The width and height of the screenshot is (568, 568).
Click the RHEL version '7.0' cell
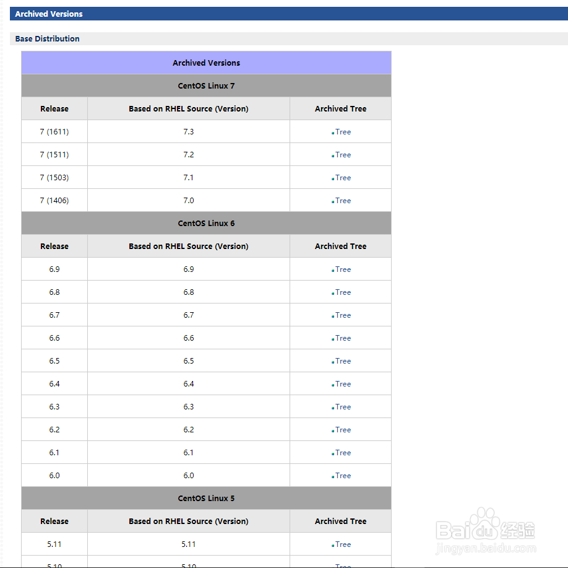(x=188, y=200)
